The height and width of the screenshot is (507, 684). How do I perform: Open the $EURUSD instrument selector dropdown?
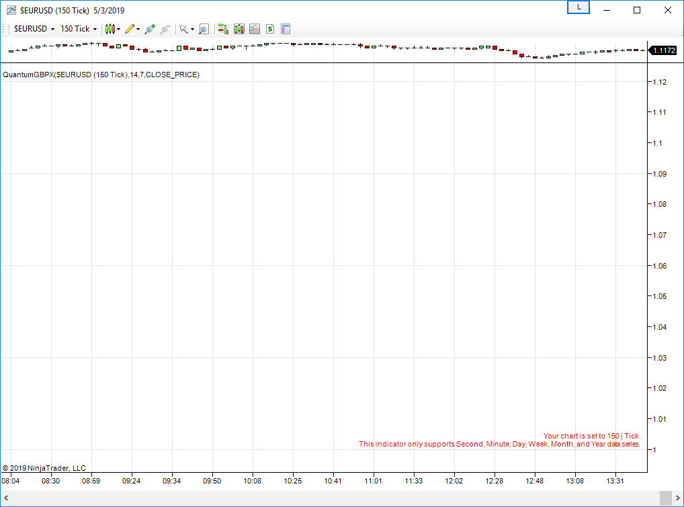click(34, 29)
